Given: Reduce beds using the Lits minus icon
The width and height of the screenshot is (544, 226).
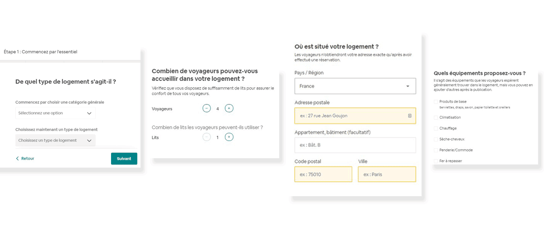Looking at the screenshot, I should tap(207, 137).
